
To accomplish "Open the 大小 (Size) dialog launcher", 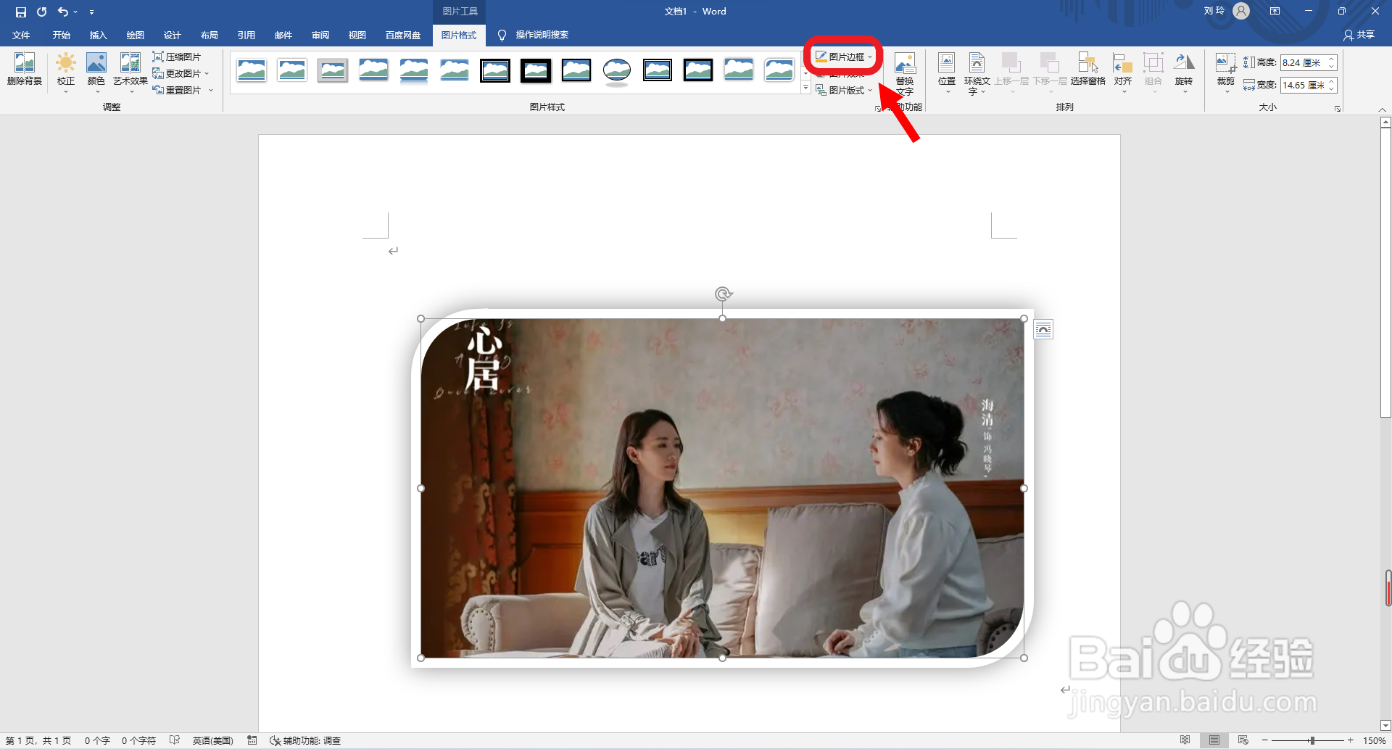I will [x=1338, y=109].
